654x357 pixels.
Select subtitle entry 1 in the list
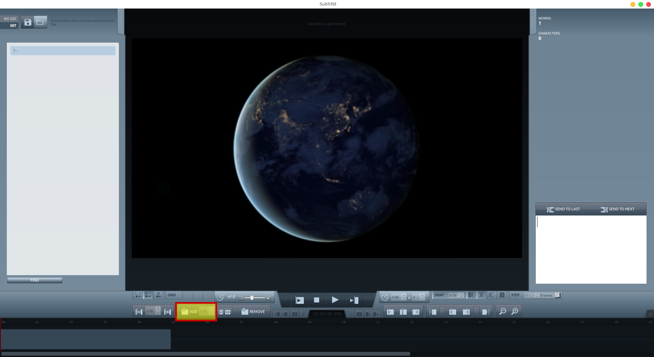coord(63,51)
